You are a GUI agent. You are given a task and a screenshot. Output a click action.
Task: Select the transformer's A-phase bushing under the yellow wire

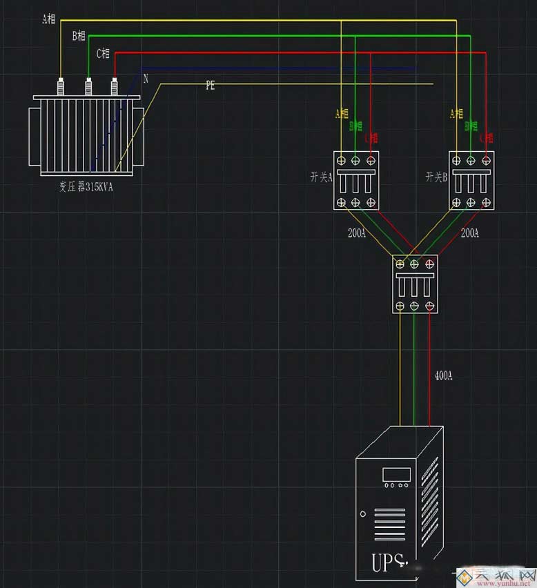tap(60, 87)
